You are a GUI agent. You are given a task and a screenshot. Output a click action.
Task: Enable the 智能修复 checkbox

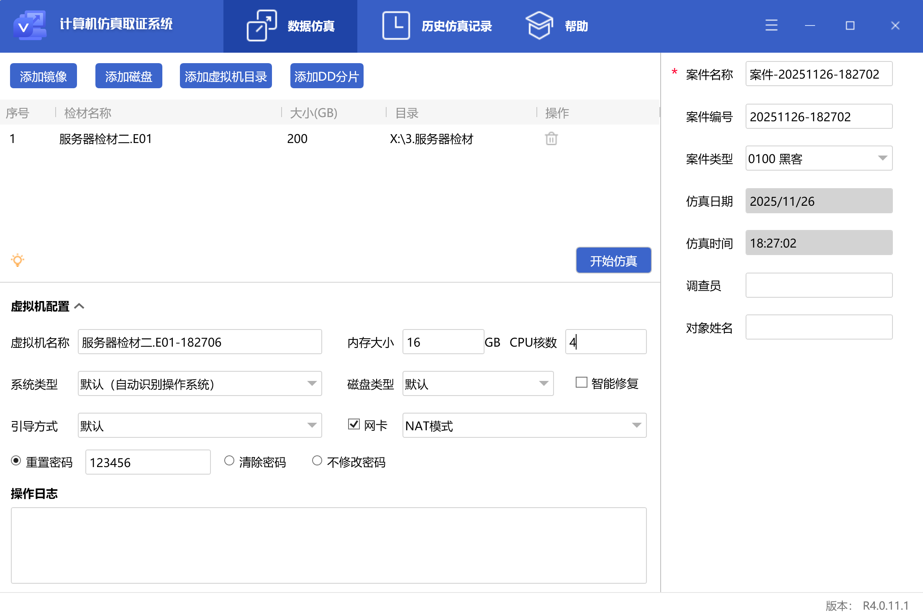(581, 383)
